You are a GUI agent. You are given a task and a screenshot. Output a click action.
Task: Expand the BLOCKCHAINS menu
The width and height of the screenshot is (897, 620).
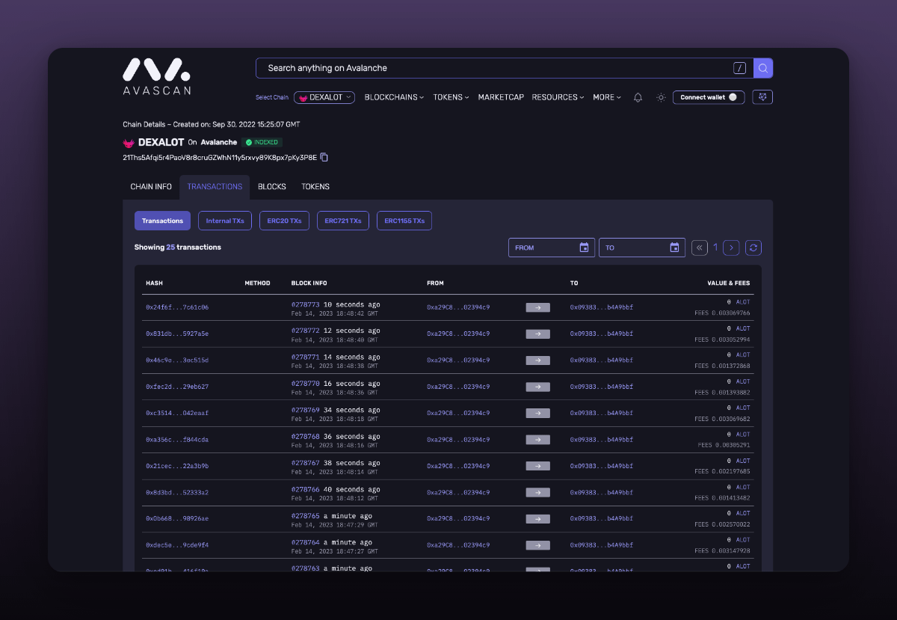coord(394,97)
